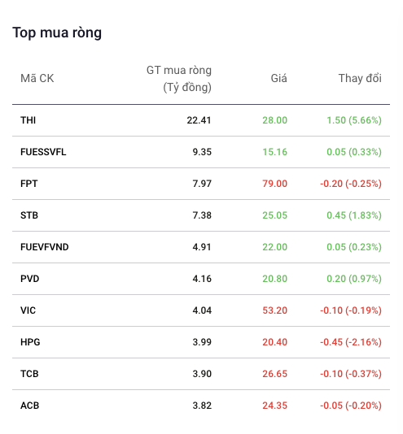The height and width of the screenshot is (434, 403).
Task: Click the Top mua ròng heading
Action: pos(57,33)
